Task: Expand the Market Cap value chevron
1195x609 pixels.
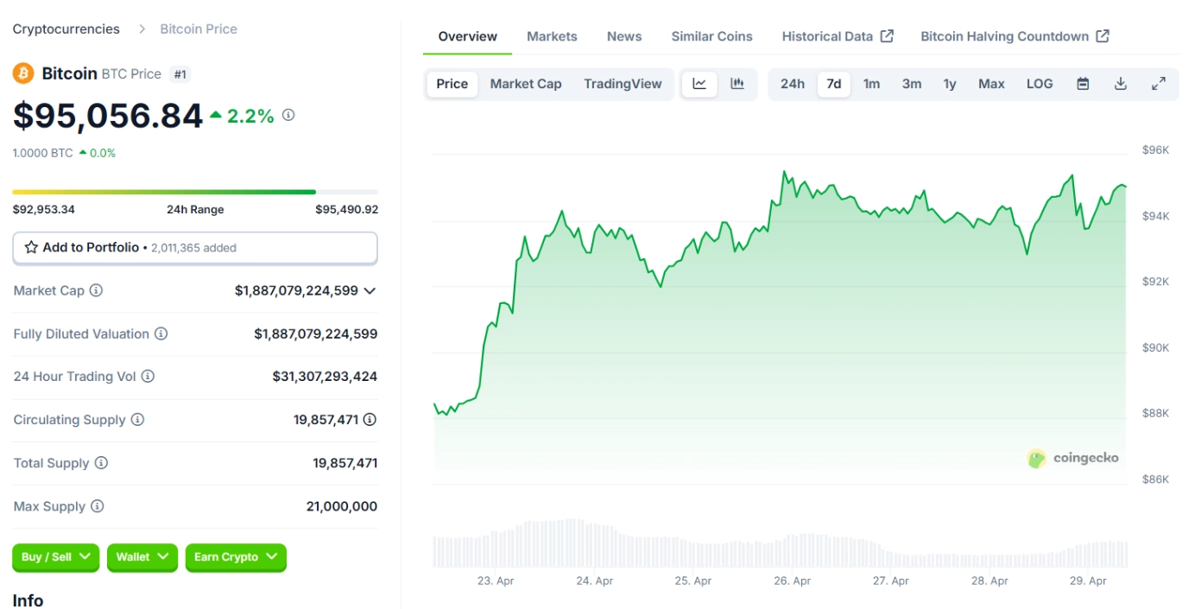Action: 370,291
